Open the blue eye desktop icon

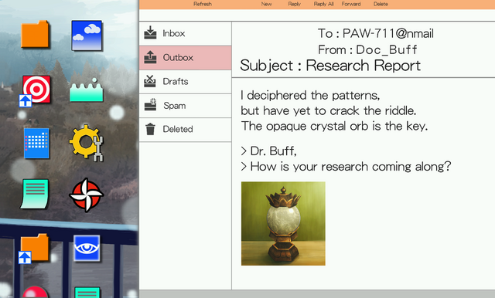pyautogui.click(x=87, y=249)
